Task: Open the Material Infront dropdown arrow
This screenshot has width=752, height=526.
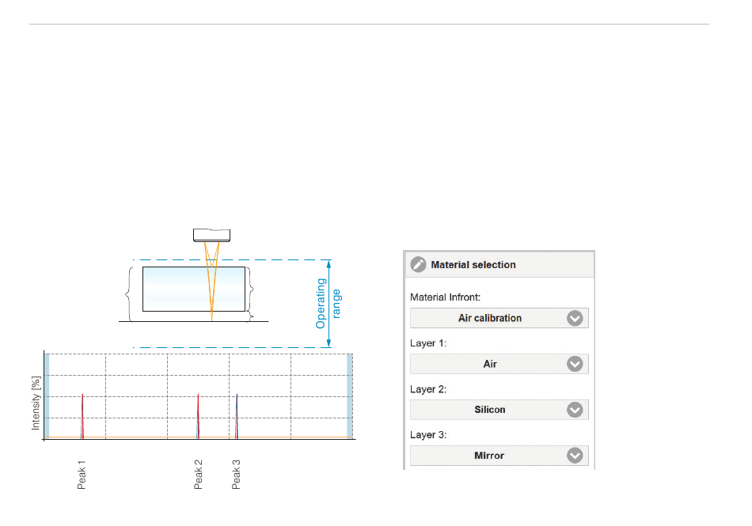Action: pyautogui.click(x=575, y=318)
